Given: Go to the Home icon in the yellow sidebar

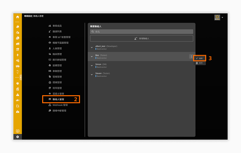Looking at the screenshot, I should click(17, 17).
